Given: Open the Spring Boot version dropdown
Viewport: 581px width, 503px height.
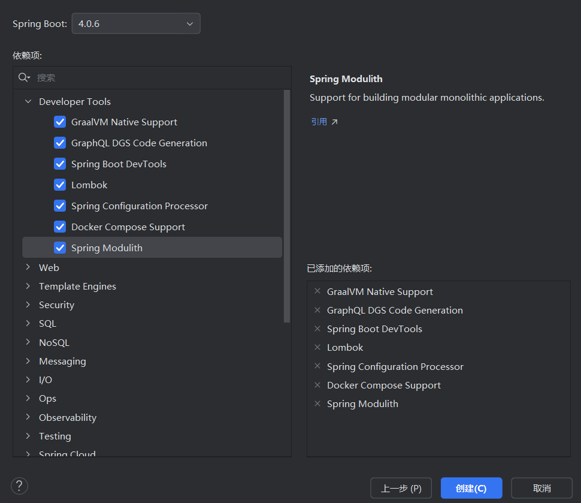Looking at the screenshot, I should coord(136,23).
